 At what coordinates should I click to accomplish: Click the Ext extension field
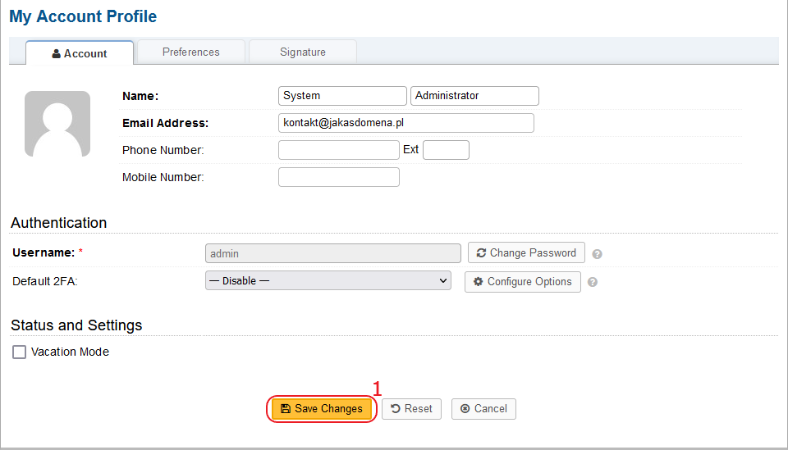tap(447, 150)
